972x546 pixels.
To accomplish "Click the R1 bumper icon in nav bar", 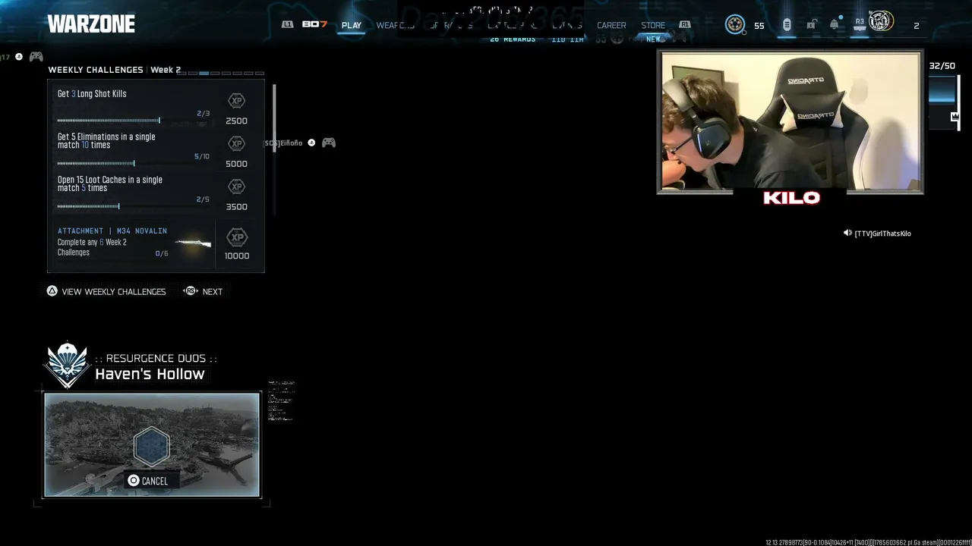I will (x=685, y=24).
